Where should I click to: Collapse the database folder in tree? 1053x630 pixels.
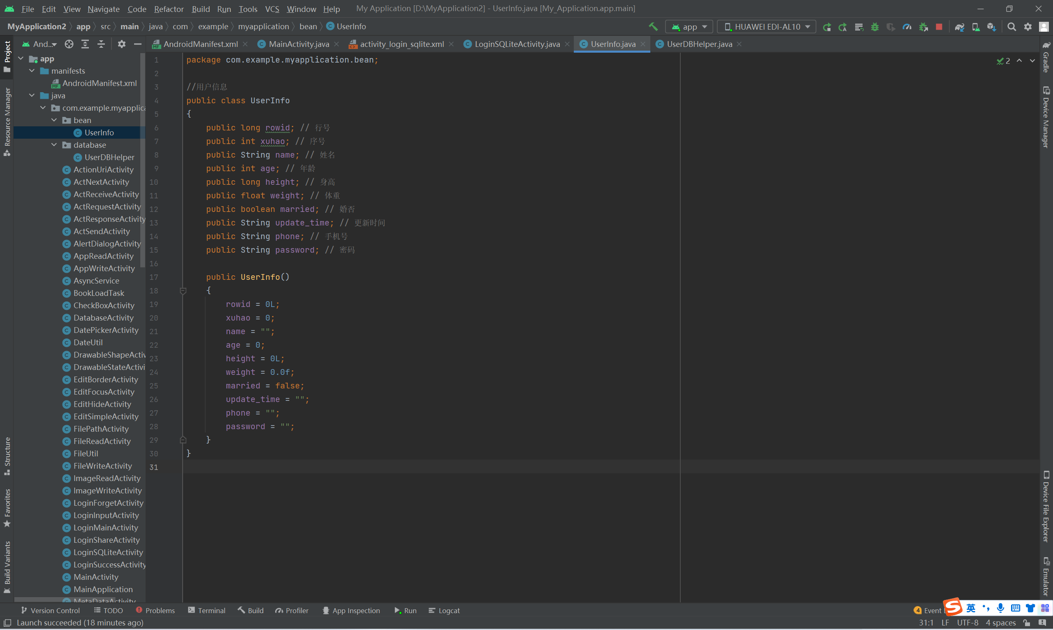(x=54, y=145)
